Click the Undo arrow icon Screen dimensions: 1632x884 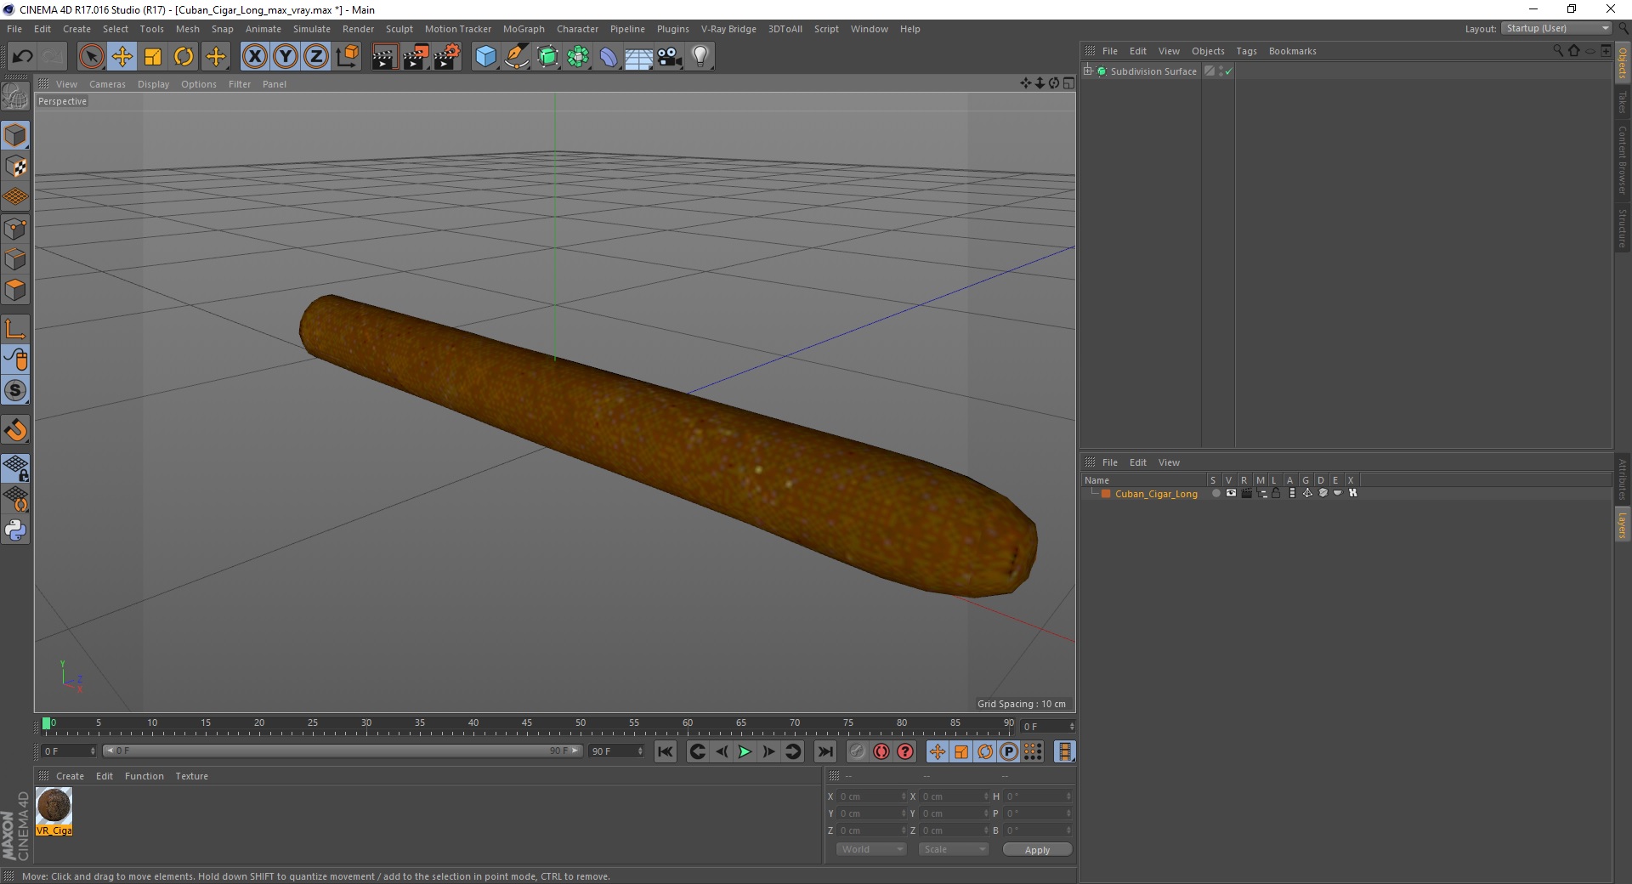[22, 57]
